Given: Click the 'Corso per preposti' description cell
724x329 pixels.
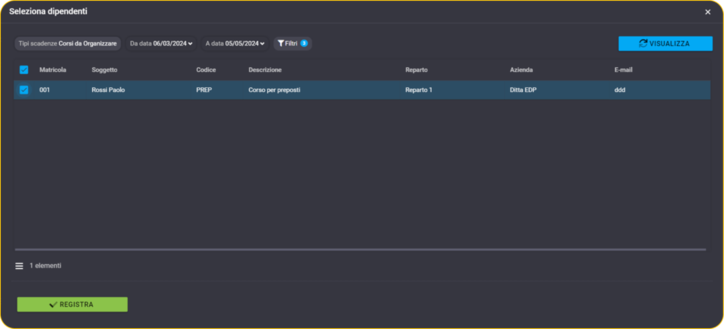Looking at the screenshot, I should click(274, 90).
